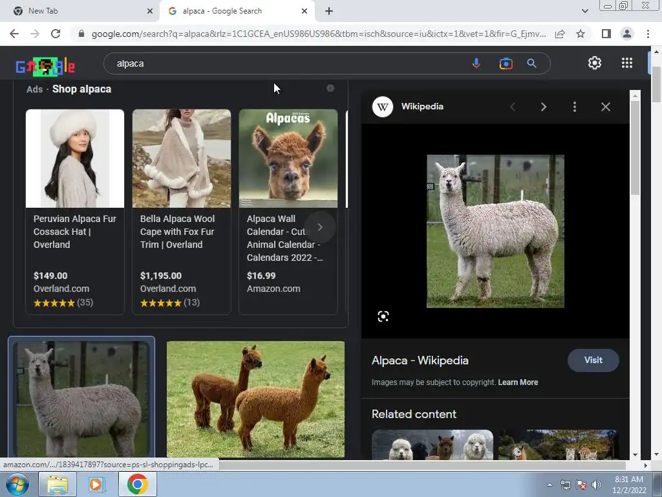Click the Wikipedia source logo
This screenshot has width=662, height=497.
(383, 107)
